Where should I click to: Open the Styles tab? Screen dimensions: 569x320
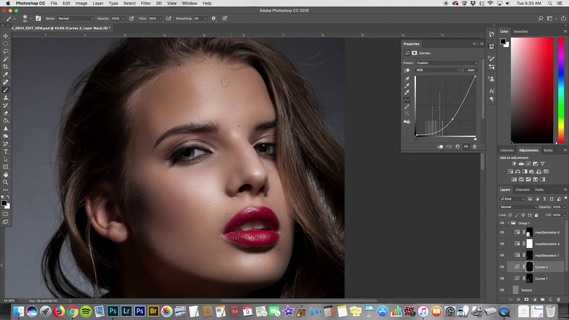click(x=548, y=150)
